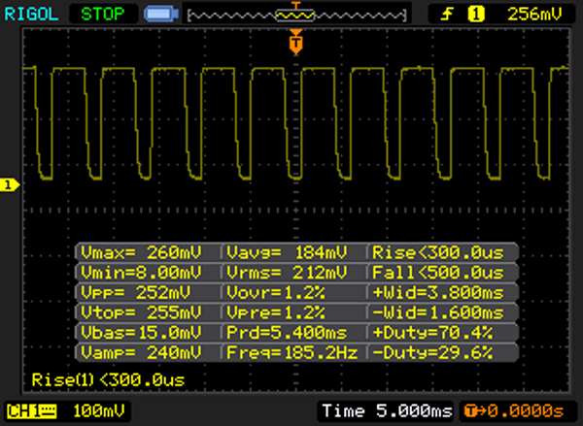Screen dimensions: 583x426
Task: Click the STOP run status indicator
Action: click(x=103, y=15)
